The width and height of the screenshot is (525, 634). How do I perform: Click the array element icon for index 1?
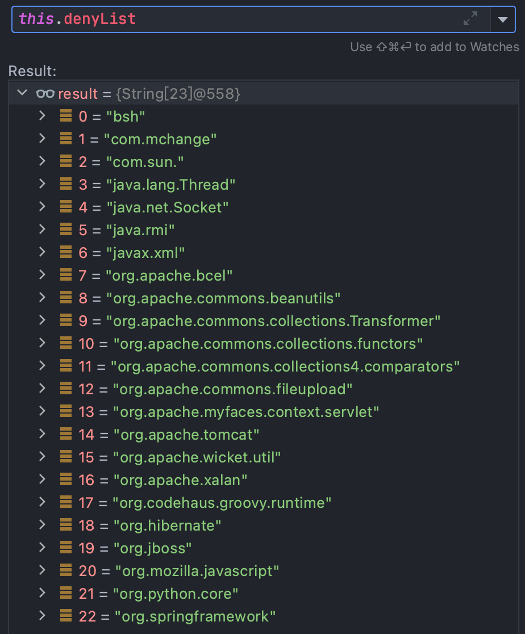66,139
